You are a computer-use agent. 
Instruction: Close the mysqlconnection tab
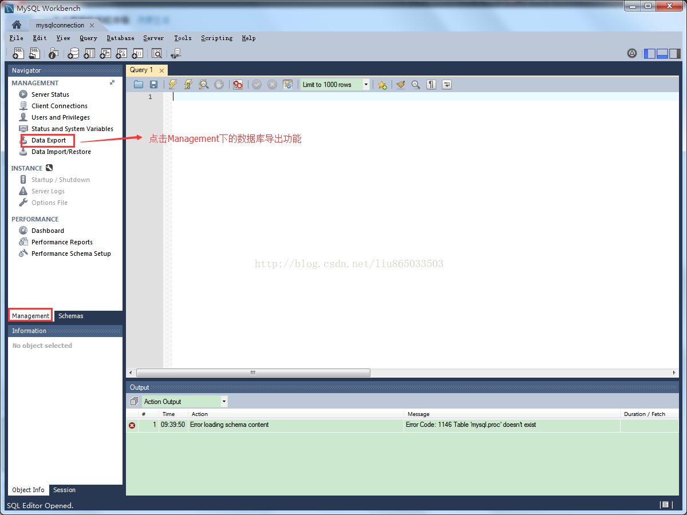click(92, 26)
